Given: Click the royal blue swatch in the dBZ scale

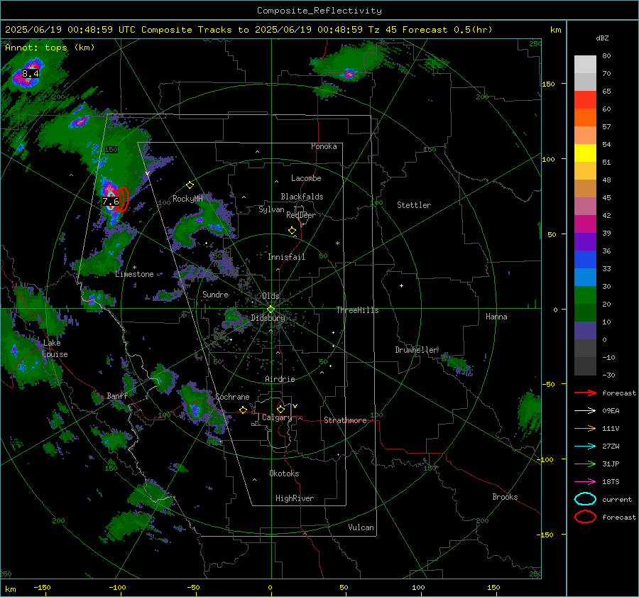Looking at the screenshot, I should pyautogui.click(x=585, y=260).
